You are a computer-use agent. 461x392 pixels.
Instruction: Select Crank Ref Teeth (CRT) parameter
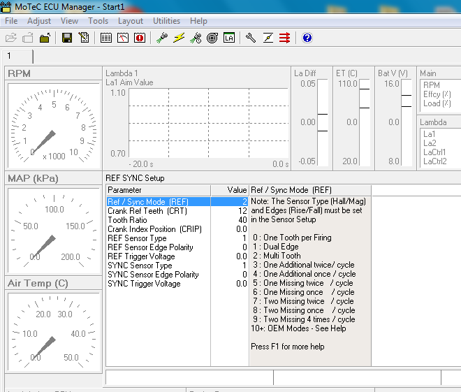pyautogui.click(x=147, y=211)
